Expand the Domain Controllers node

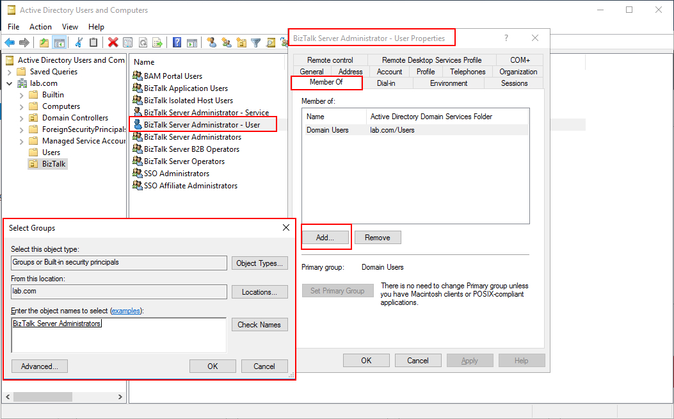click(22, 118)
